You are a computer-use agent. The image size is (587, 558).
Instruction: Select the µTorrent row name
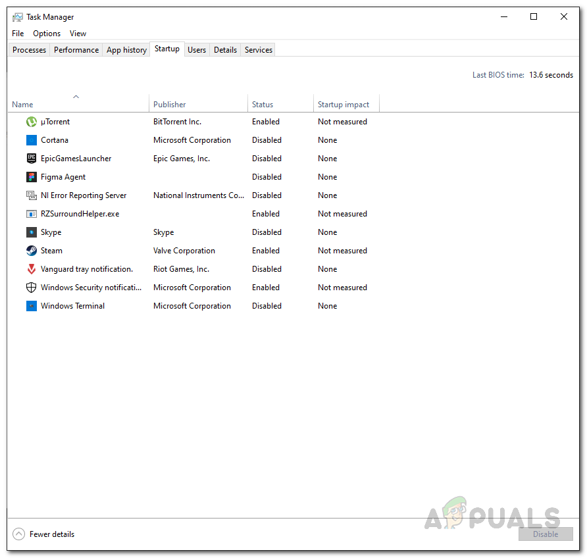(x=55, y=122)
